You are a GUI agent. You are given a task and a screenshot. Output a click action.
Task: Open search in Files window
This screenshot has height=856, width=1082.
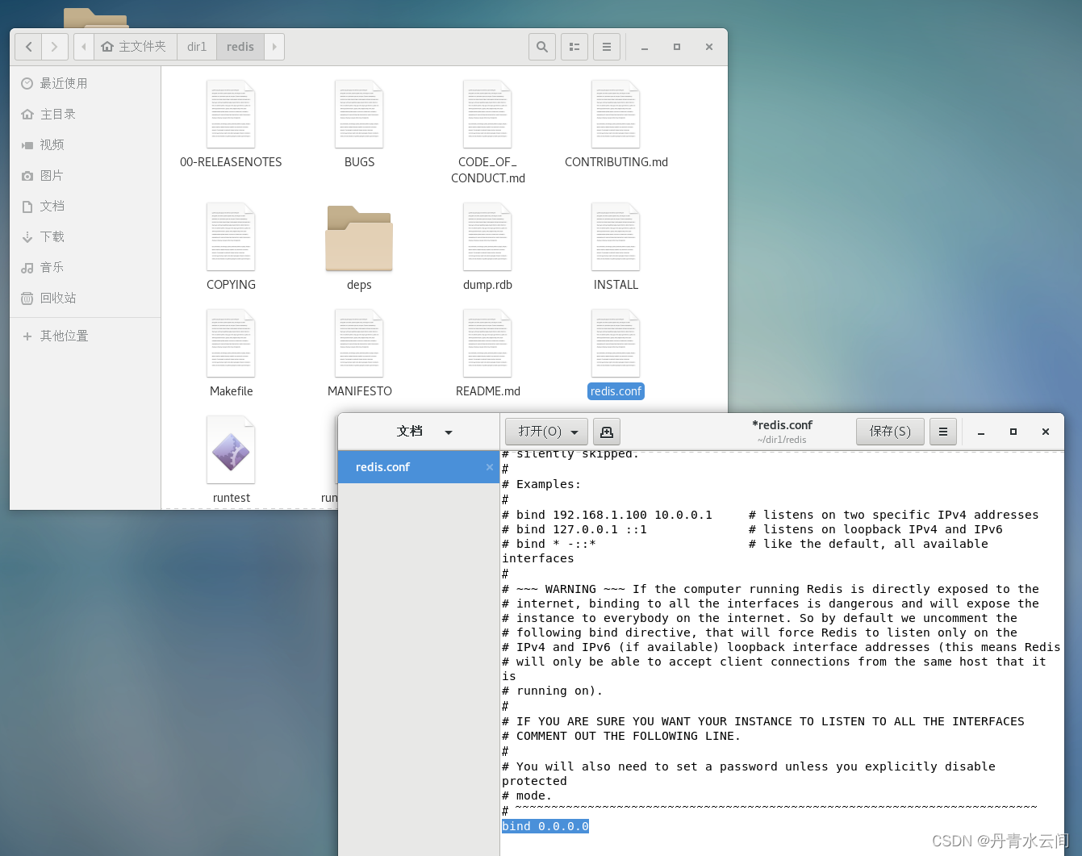click(x=542, y=47)
